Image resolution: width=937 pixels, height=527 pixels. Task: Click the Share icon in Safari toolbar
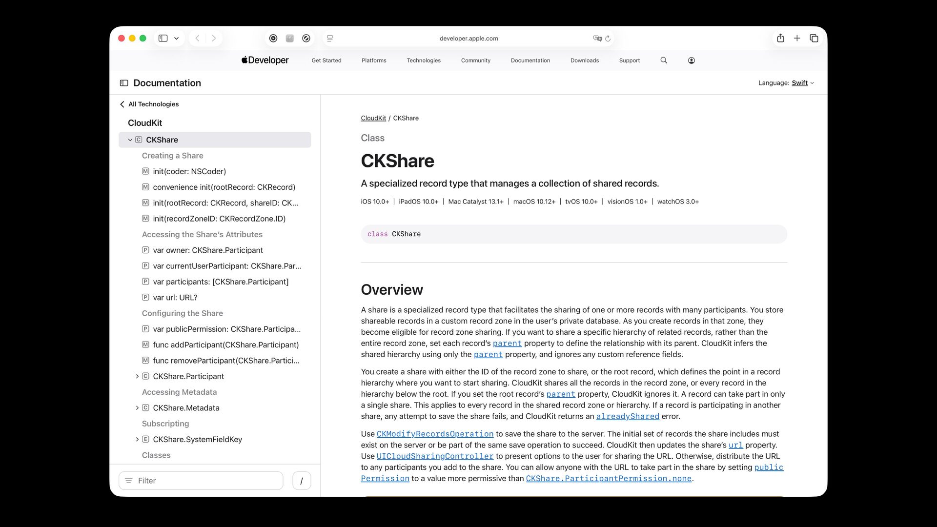coord(780,38)
